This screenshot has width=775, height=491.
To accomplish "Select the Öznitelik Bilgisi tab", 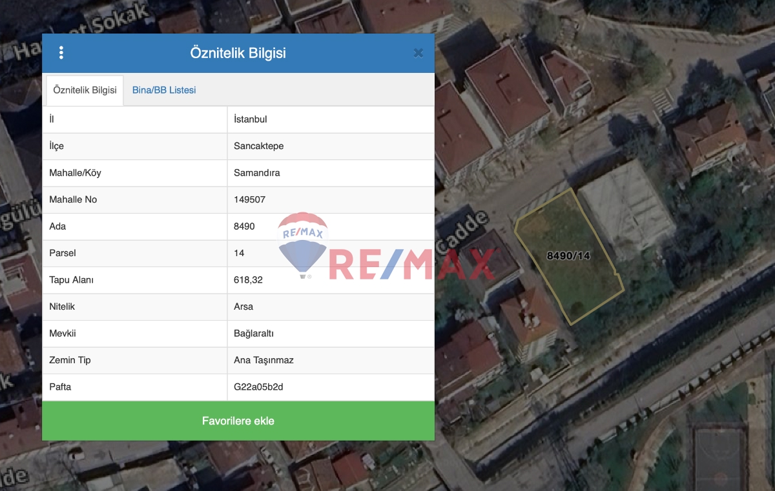I will pos(84,90).
